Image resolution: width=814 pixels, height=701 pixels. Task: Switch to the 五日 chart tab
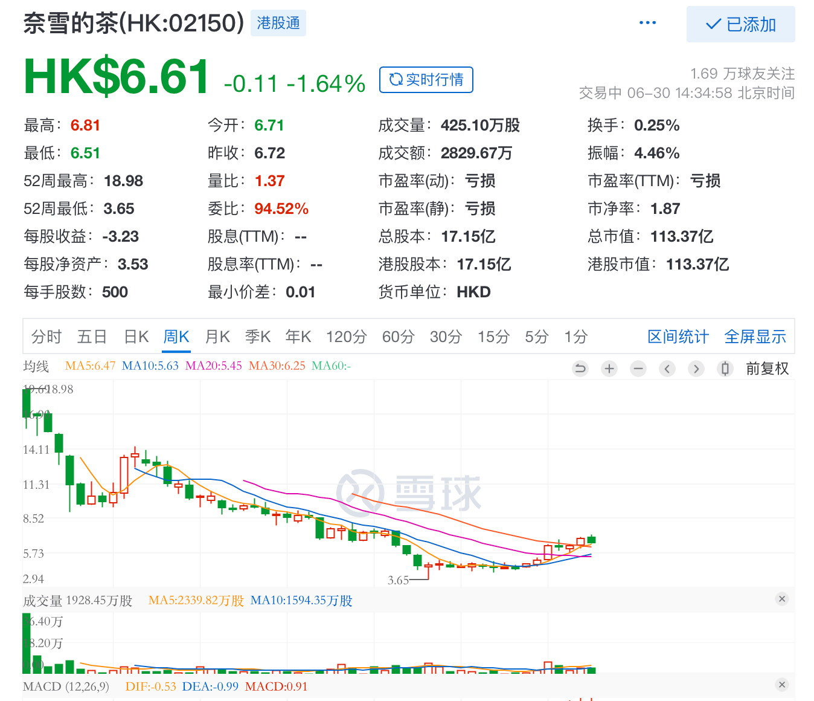(x=92, y=337)
